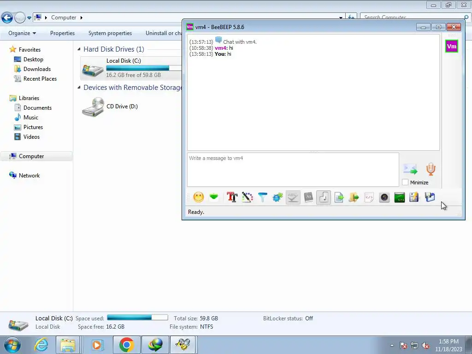Open Documents library
472x354 pixels.
click(37, 108)
